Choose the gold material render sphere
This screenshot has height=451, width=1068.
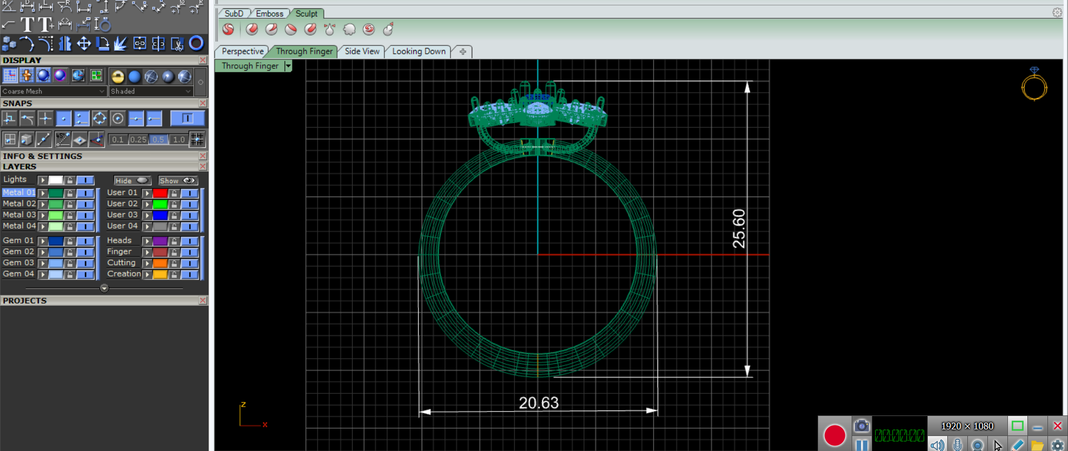click(x=117, y=77)
